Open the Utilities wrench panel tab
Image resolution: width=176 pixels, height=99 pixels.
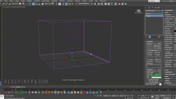click(x=162, y=8)
